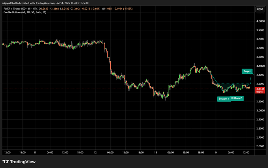Click the 3.0000 price axis label
Image resolution: width=268 pixels, height=168 pixels.
point(261,111)
